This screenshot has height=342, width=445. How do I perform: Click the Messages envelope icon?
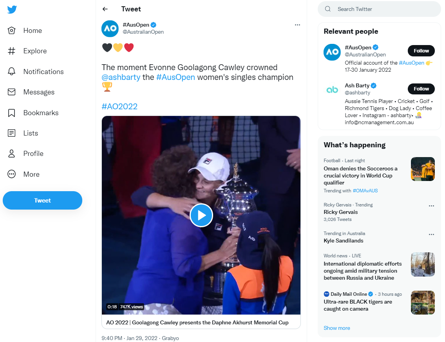12,92
